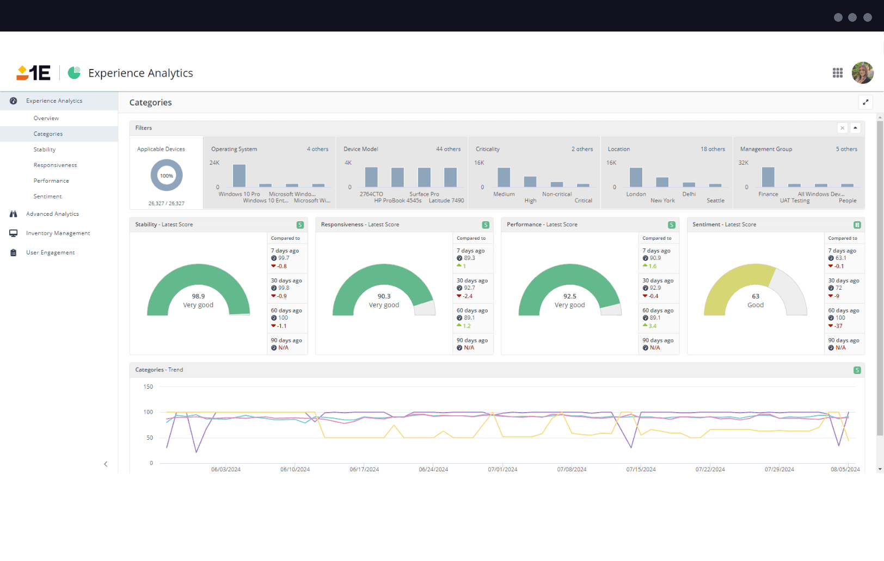Clear filters with the X button

pos(843,128)
